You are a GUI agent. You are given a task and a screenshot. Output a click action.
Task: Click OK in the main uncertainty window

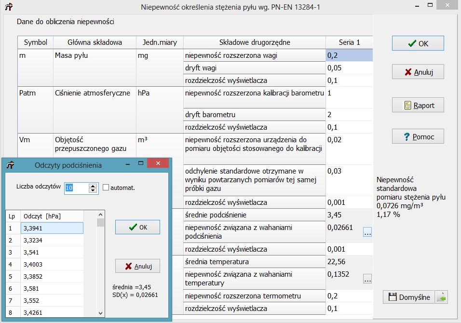418,43
